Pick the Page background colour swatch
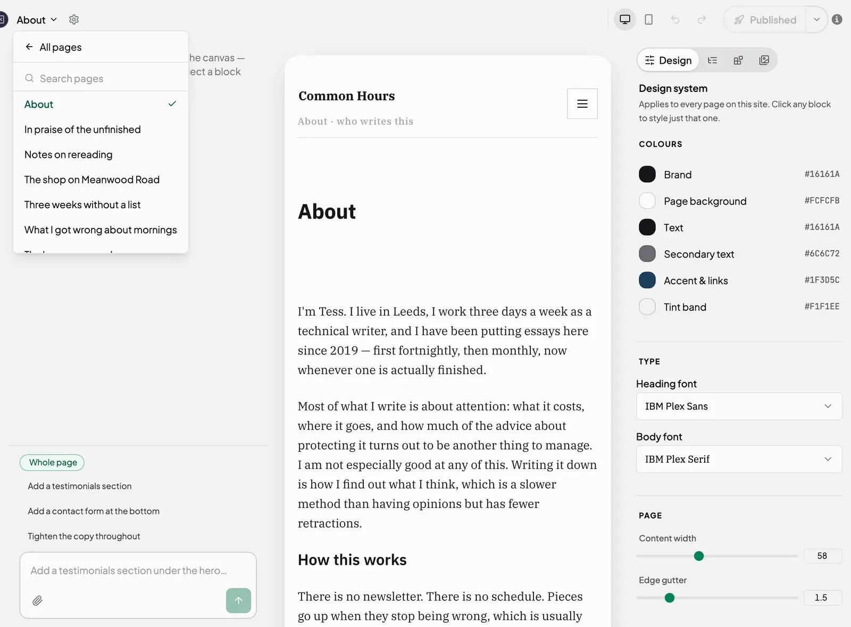Screen dimensions: 851x627 pos(647,201)
